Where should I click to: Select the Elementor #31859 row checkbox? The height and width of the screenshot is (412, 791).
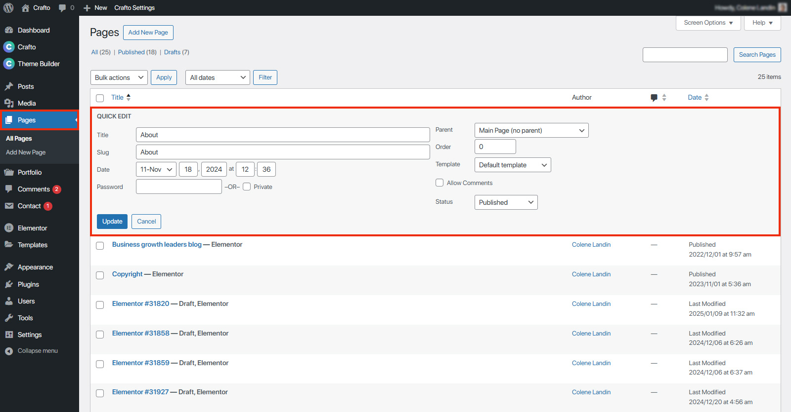(x=100, y=364)
